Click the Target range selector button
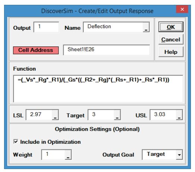This screenshot has height=172, width=195. (x=117, y=115)
